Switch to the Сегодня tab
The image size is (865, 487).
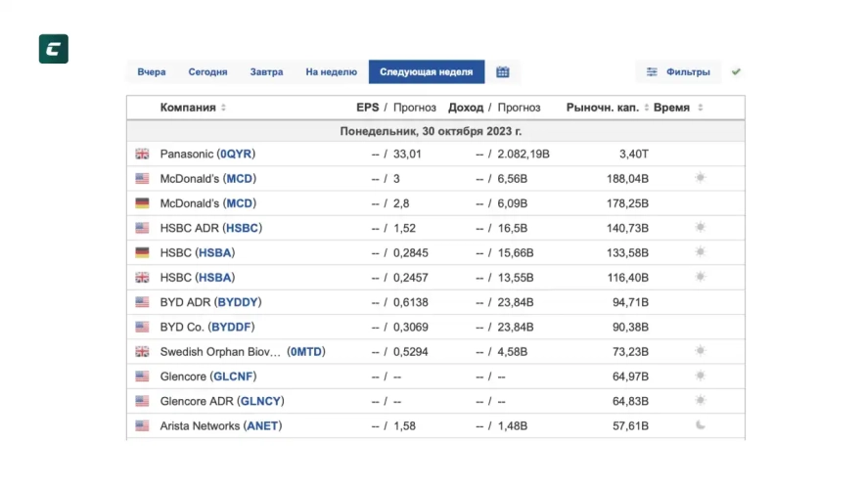[x=207, y=72]
